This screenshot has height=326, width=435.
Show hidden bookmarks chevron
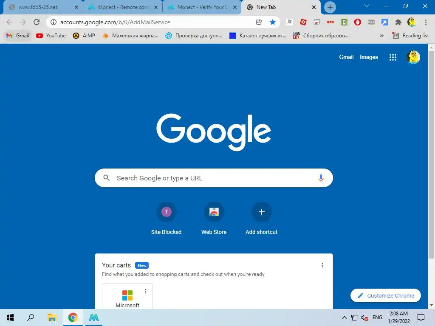click(382, 36)
